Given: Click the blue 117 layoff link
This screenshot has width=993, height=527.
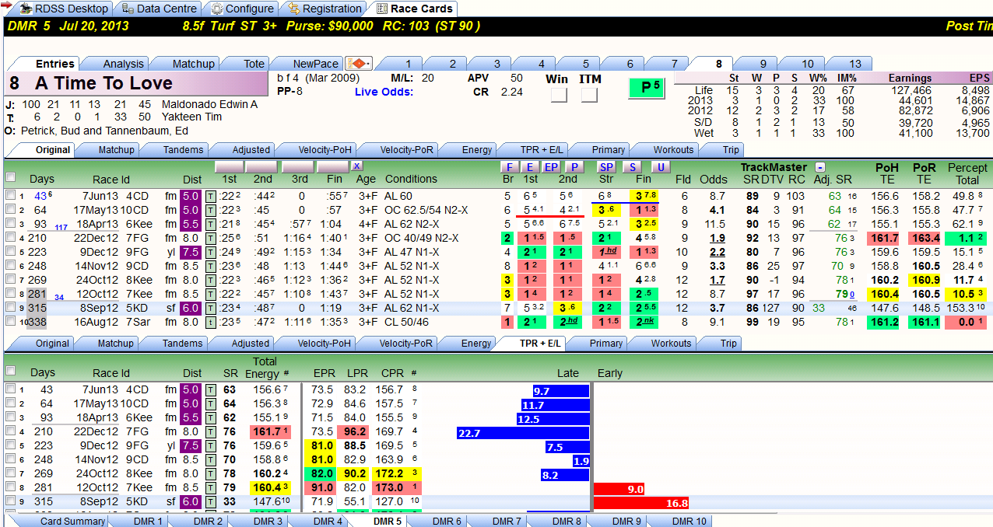Looking at the screenshot, I should point(61,227).
